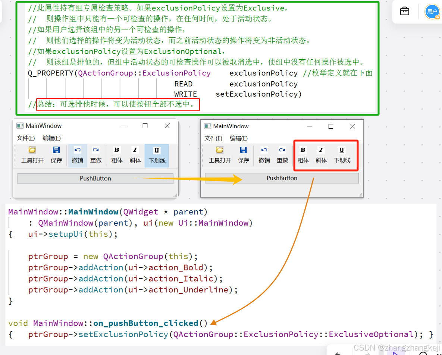
Task: Click the 'READ exclusionPolicy' code line
Action: 236,84
